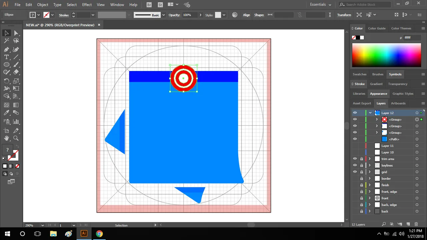Select the Pen tool
Screen dimensions: 427x240
pyautogui.click(x=6, y=49)
